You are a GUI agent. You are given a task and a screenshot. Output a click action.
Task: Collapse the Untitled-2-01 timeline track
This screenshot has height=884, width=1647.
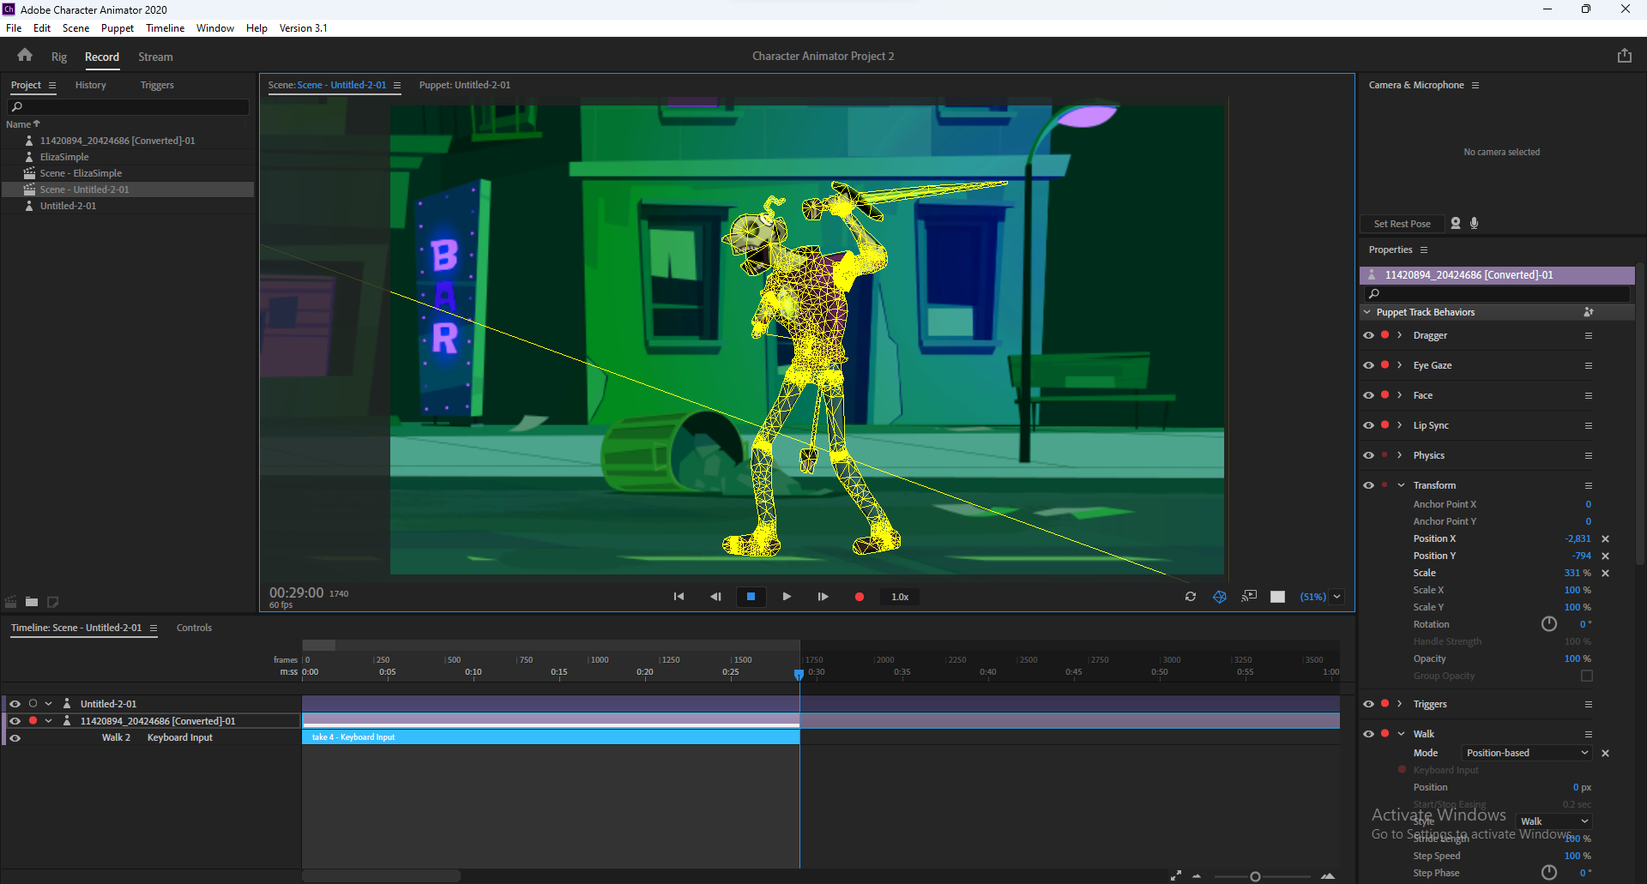pos(48,704)
